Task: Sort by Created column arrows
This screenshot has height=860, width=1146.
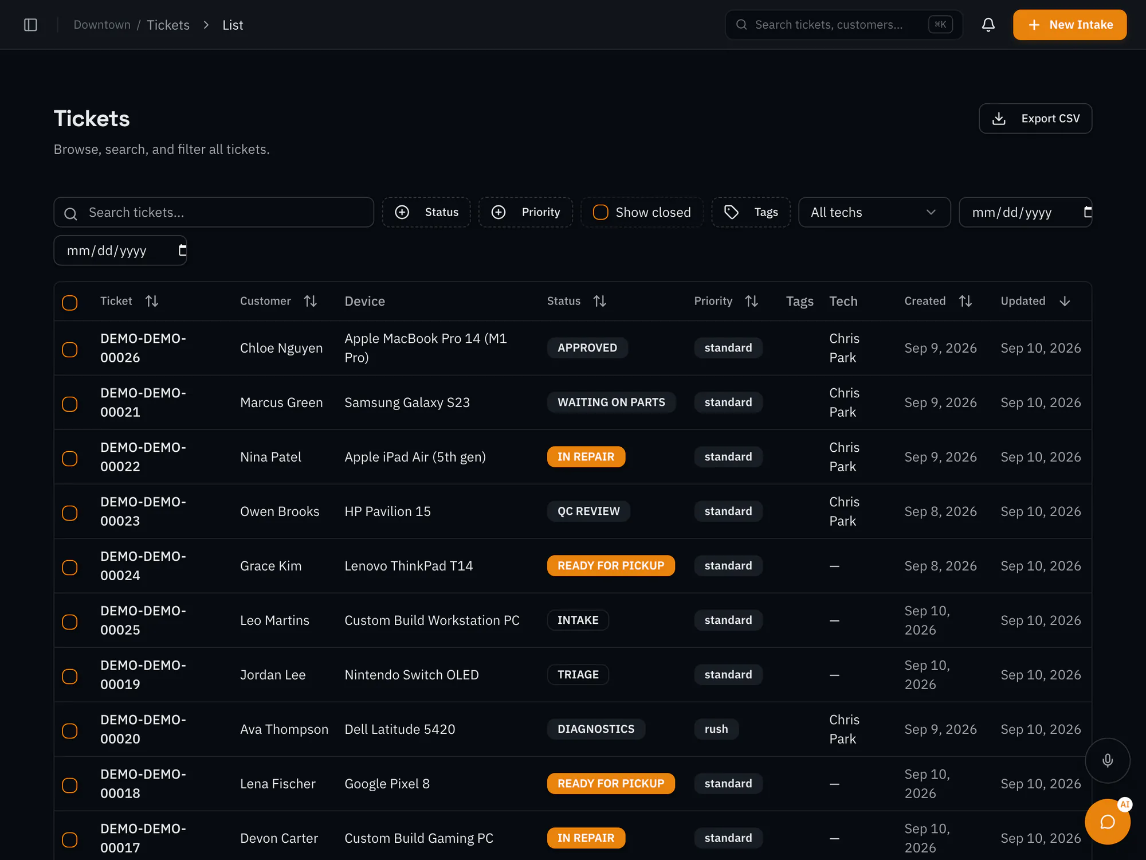Action: tap(966, 301)
